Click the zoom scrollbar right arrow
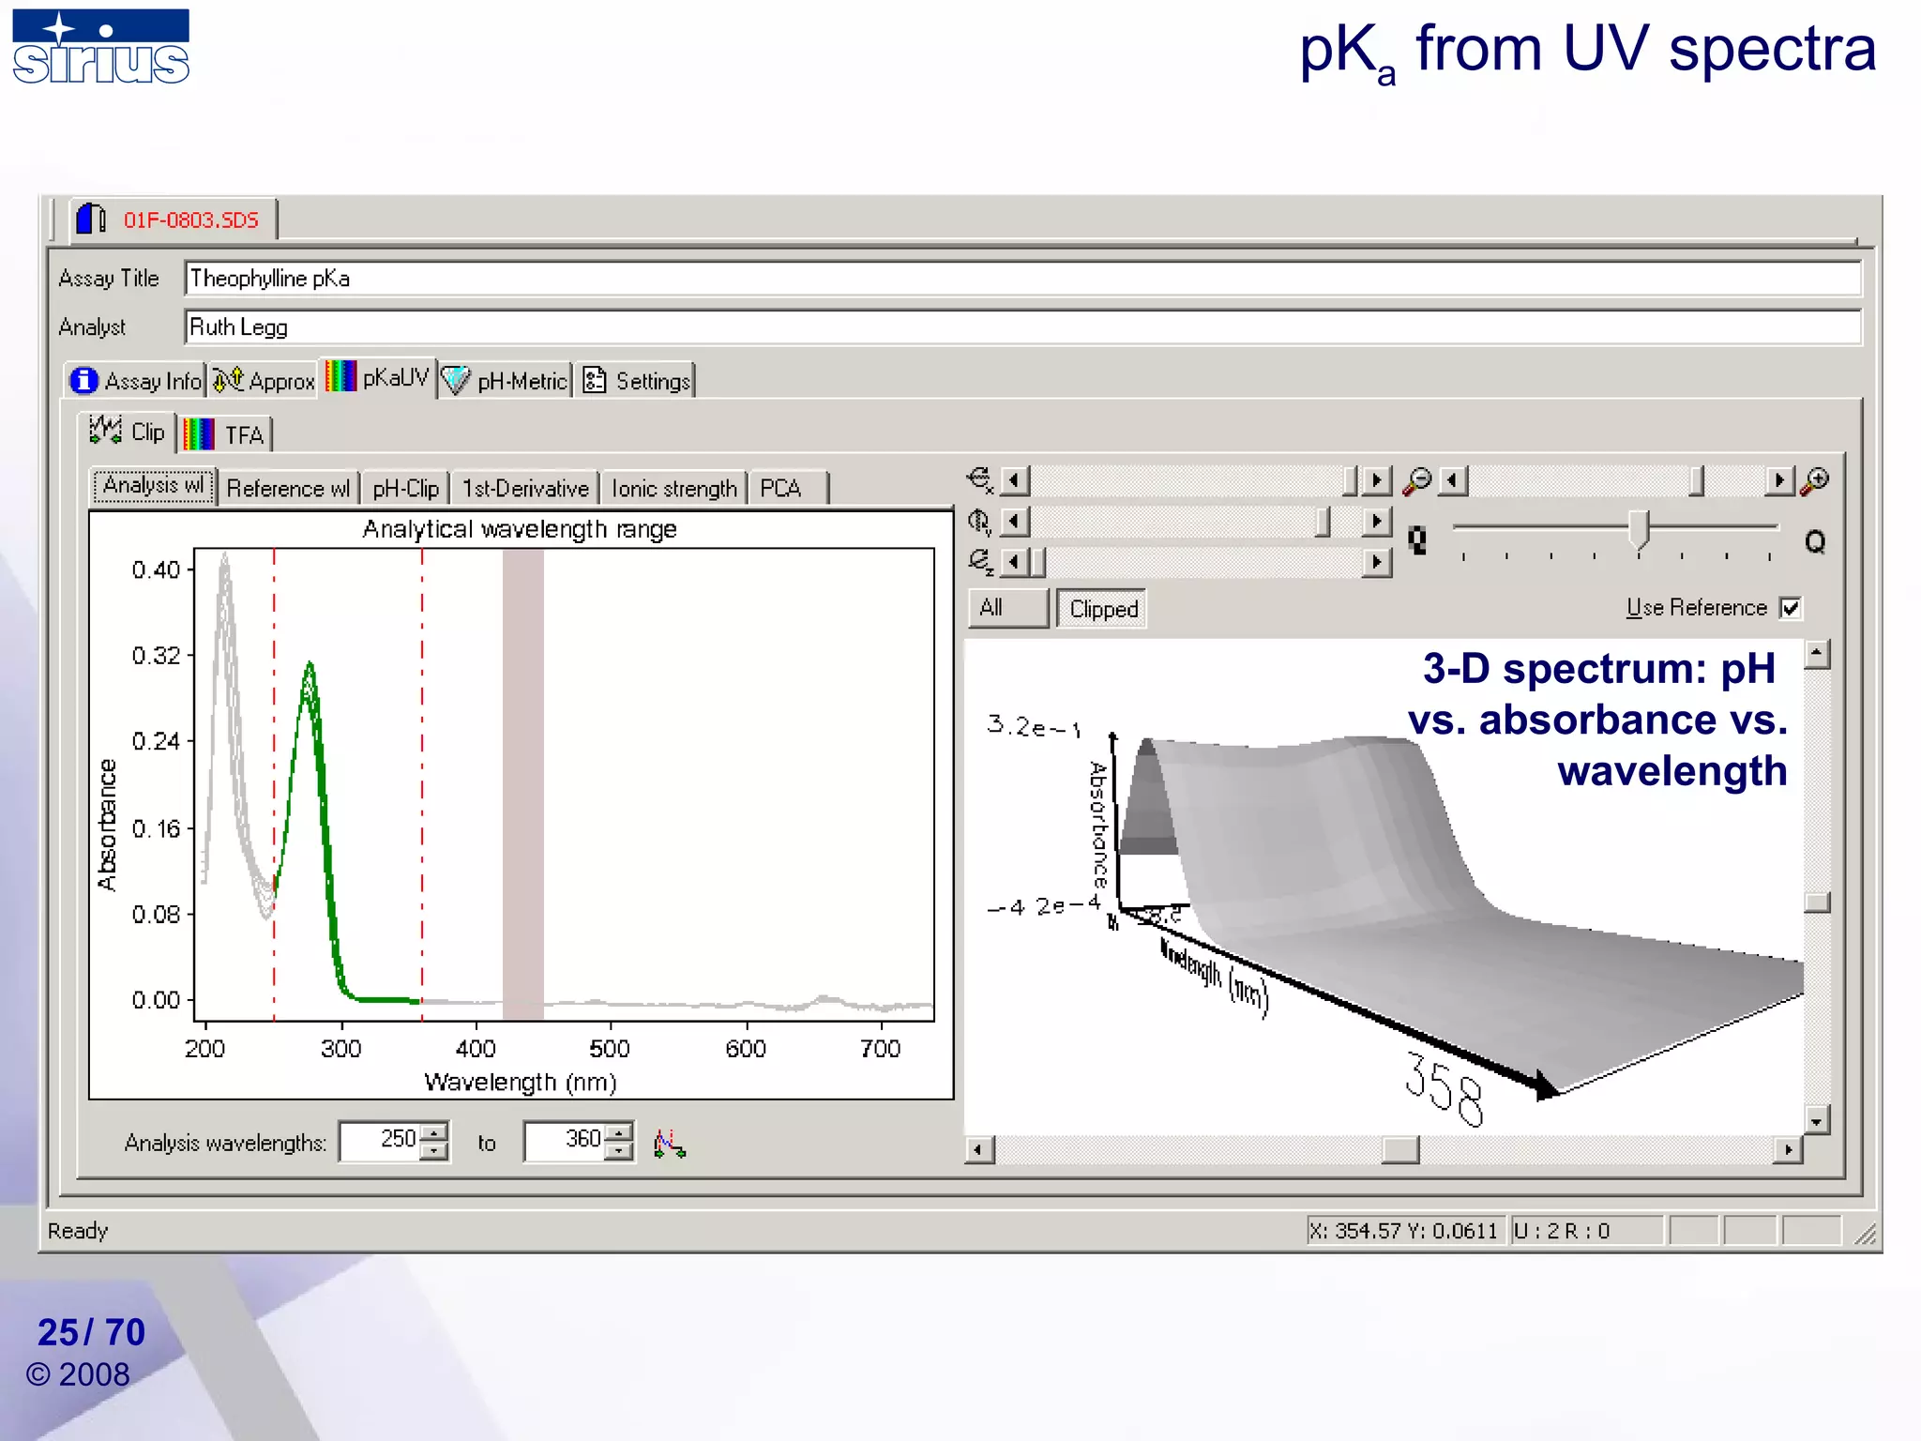The width and height of the screenshot is (1921, 1441). [x=1779, y=481]
